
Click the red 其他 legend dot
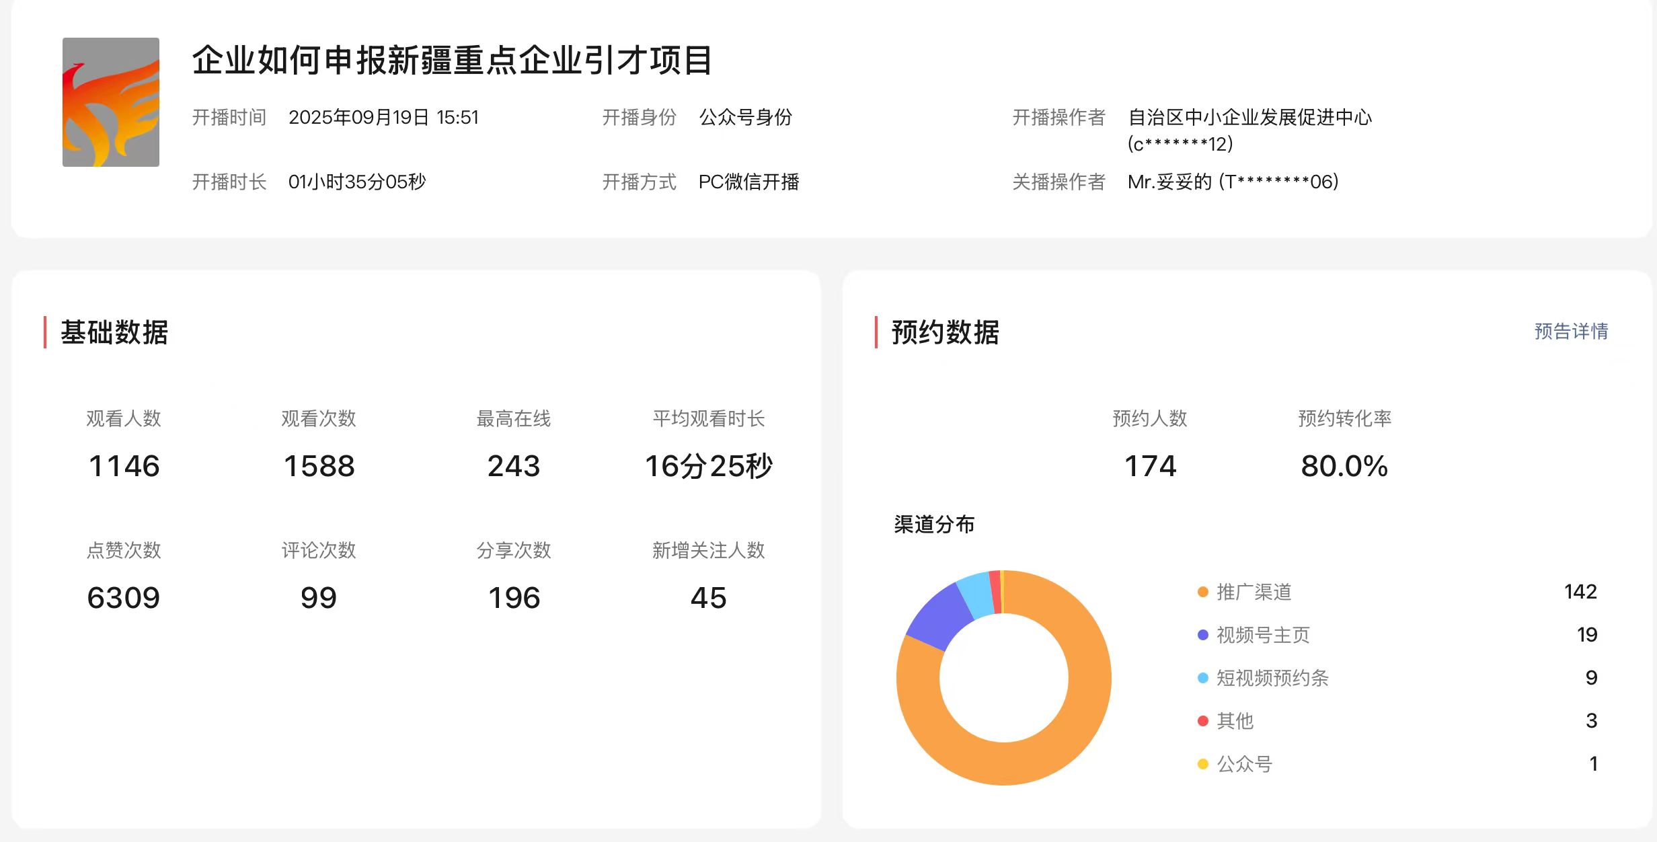click(1202, 721)
